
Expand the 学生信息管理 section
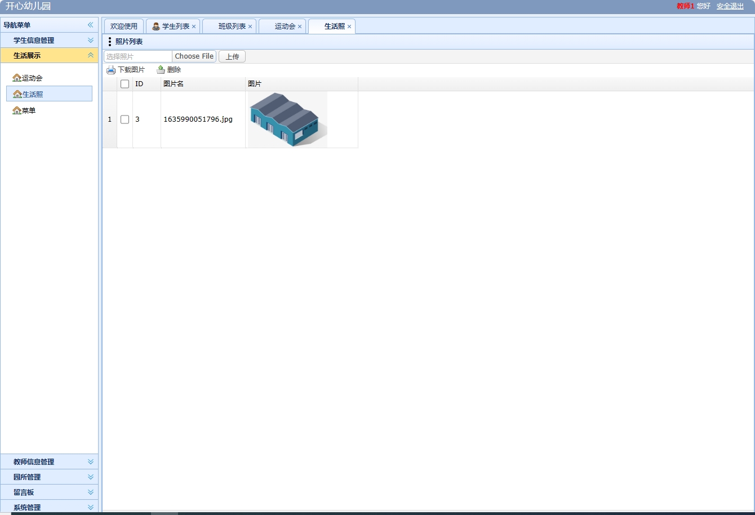point(90,40)
